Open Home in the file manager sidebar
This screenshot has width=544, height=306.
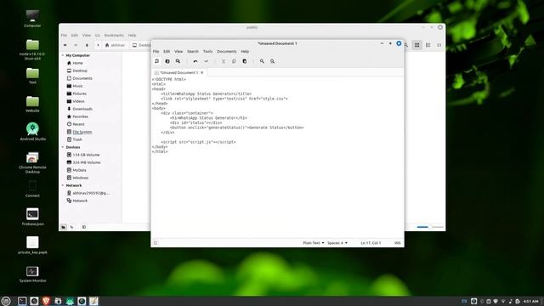tap(77, 63)
